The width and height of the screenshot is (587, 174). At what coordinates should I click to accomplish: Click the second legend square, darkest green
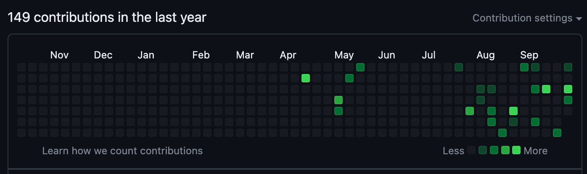(483, 150)
